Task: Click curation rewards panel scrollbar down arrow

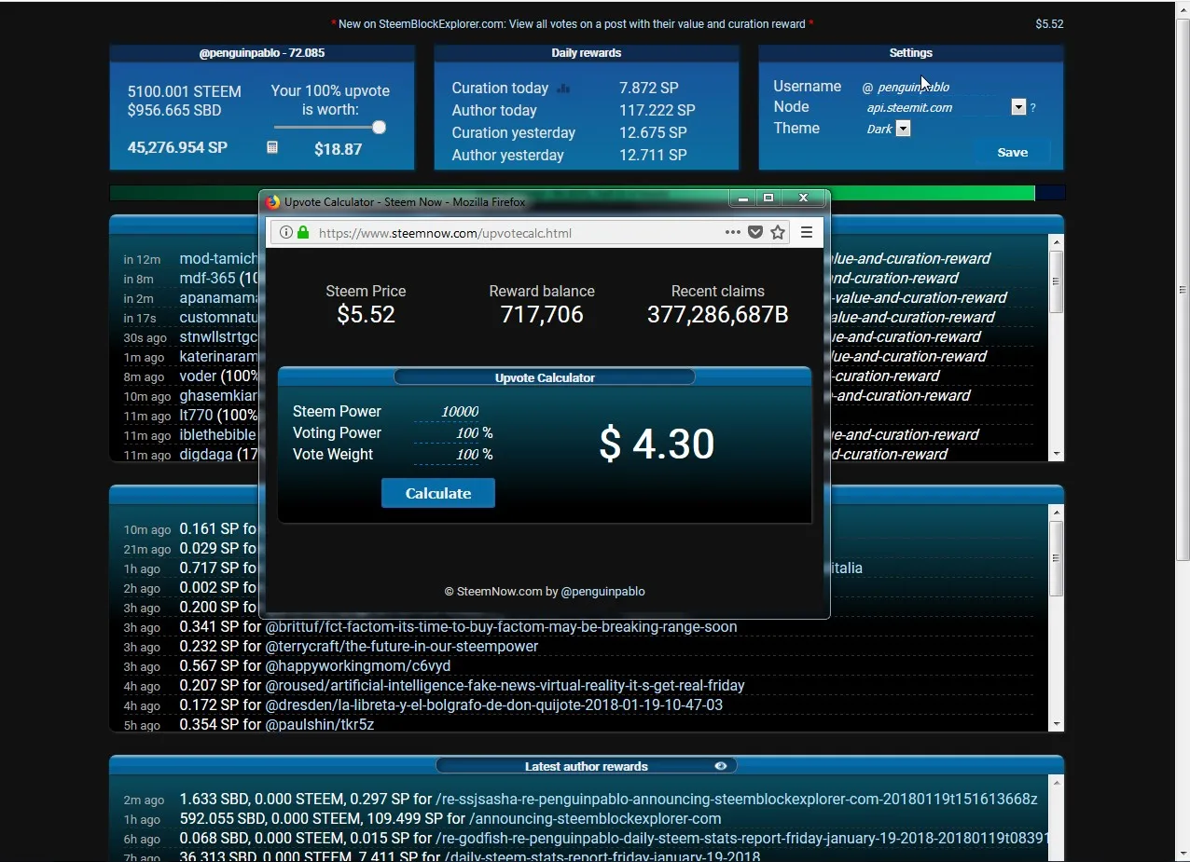Action: click(1057, 724)
